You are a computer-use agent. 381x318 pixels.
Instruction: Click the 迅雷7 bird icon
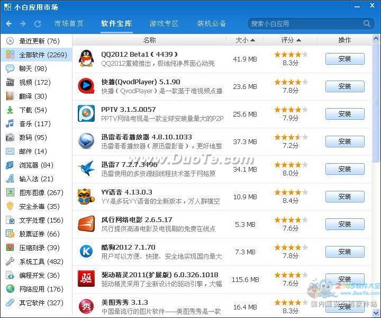pyautogui.click(x=86, y=169)
